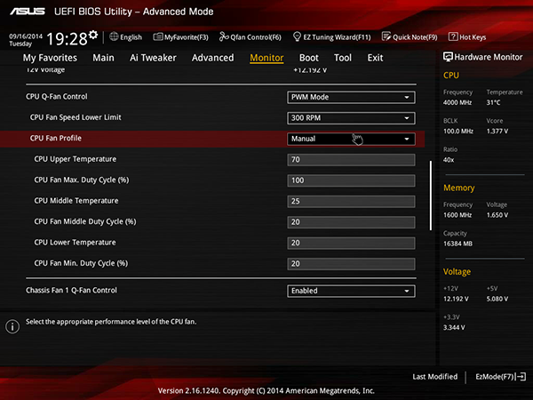Click the 09/16/2014 date
The height and width of the screenshot is (400, 533).
pos(26,36)
